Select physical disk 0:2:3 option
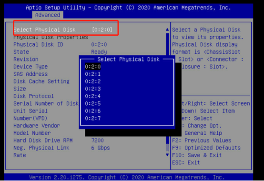 (x=93, y=89)
